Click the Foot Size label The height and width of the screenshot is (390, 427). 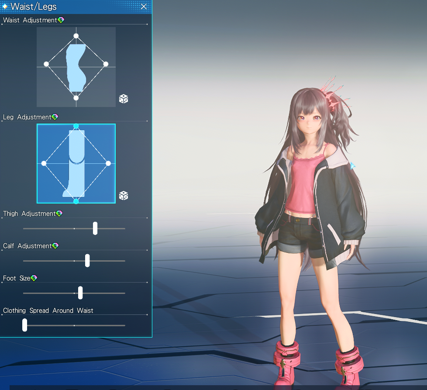[17, 278]
